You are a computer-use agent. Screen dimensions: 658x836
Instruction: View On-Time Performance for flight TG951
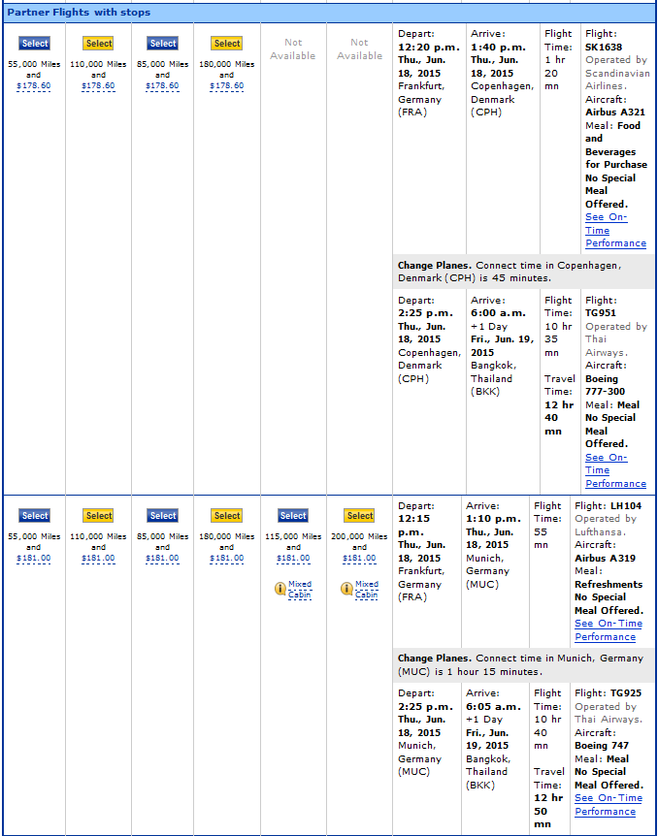point(614,470)
